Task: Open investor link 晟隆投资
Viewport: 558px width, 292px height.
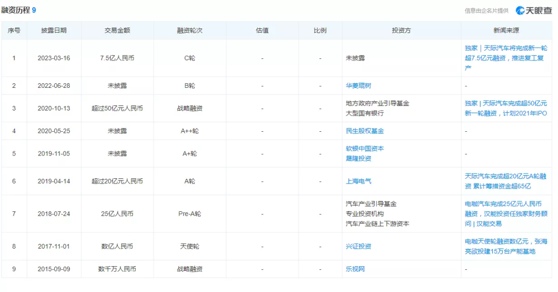Action: pyautogui.click(x=359, y=159)
